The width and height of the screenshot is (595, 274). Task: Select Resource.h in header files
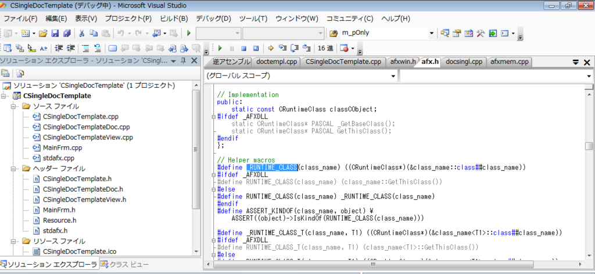point(60,220)
